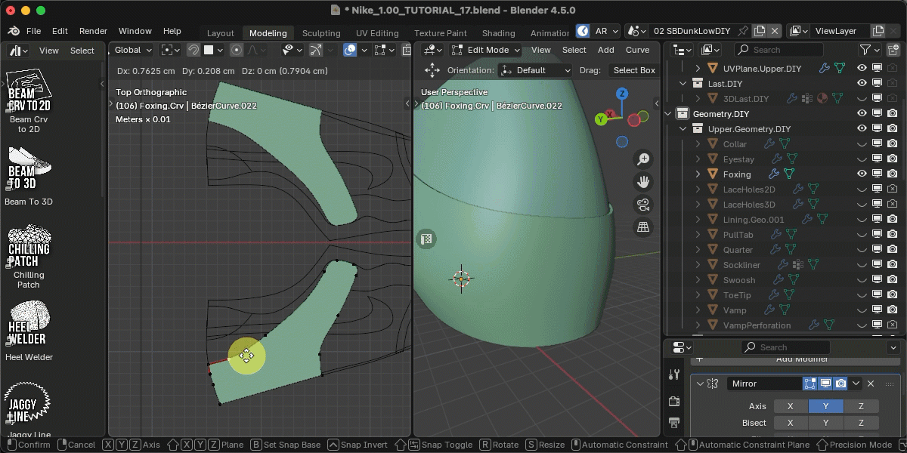
Task: Remove 02 SBDunkLowDIY scene X button
Action: [775, 31]
